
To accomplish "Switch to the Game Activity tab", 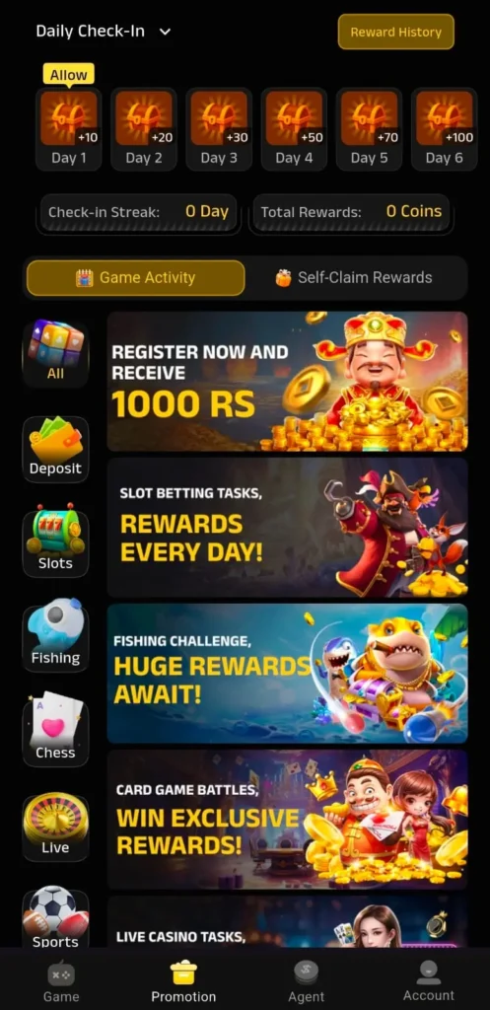I will pos(136,278).
